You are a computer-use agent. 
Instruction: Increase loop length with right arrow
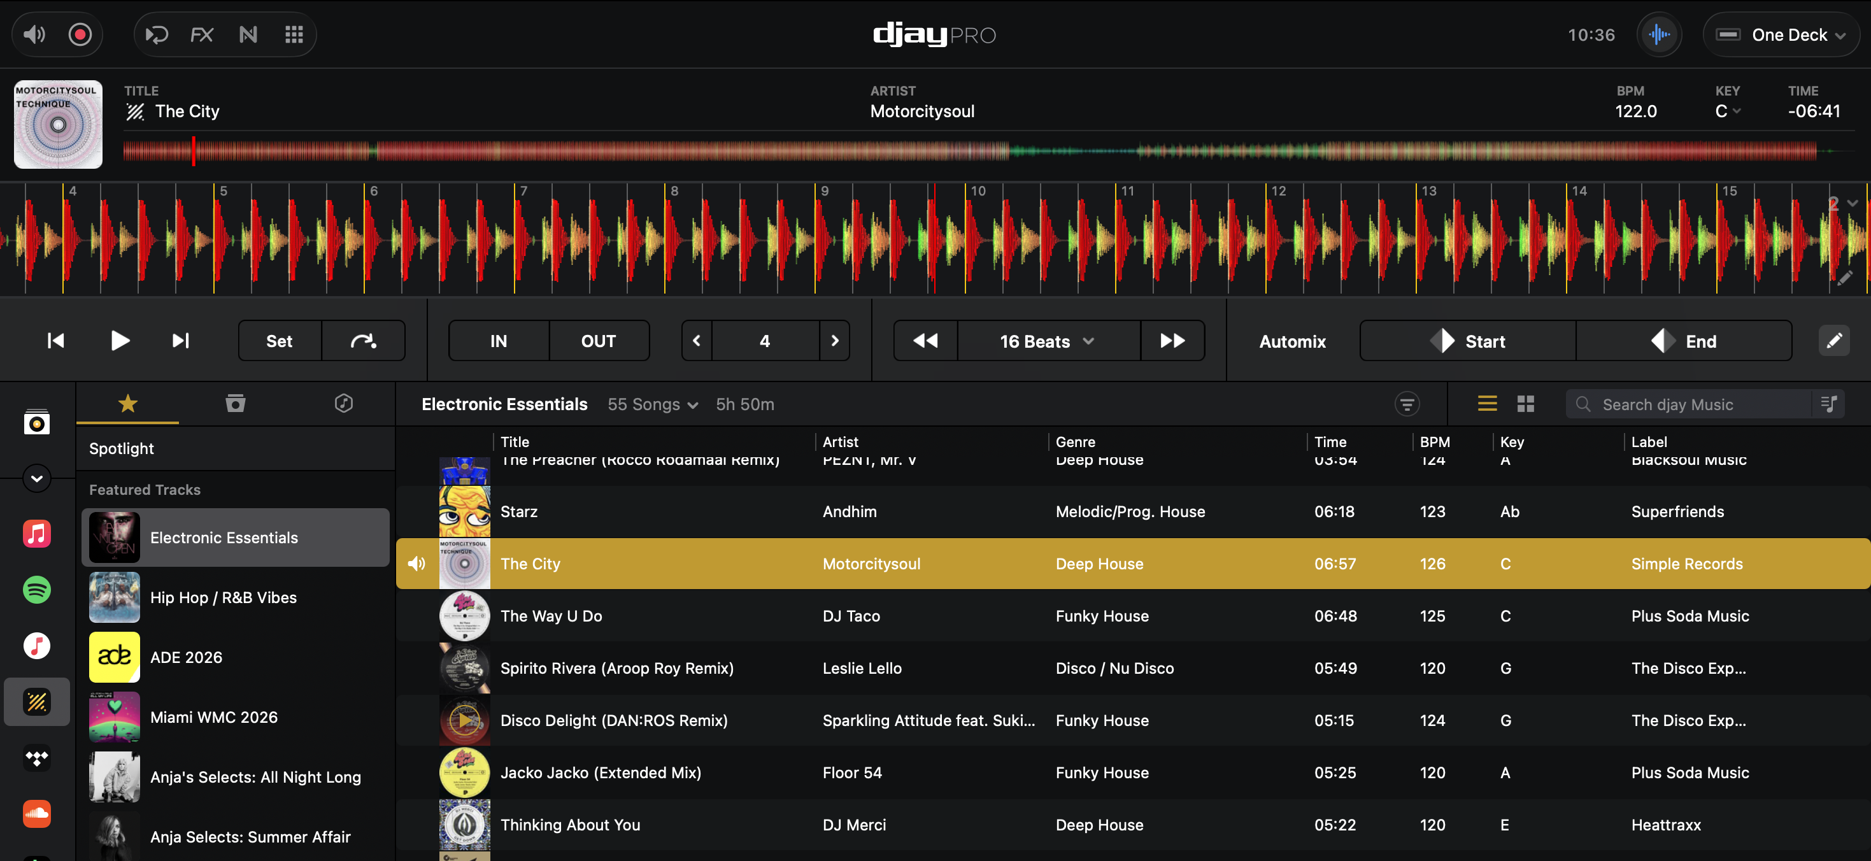834,341
